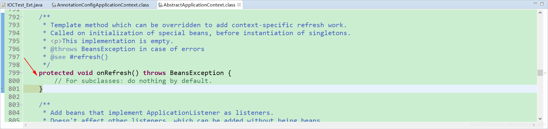Click the vertical scrollbar down arrow

pyautogui.click(x=540, y=118)
